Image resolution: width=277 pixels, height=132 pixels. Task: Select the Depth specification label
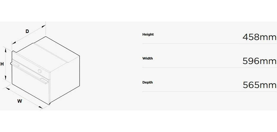[x=148, y=82]
